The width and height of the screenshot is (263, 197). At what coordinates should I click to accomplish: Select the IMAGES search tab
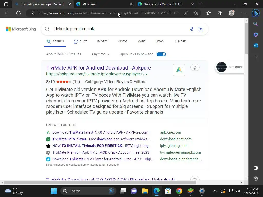point(102,41)
